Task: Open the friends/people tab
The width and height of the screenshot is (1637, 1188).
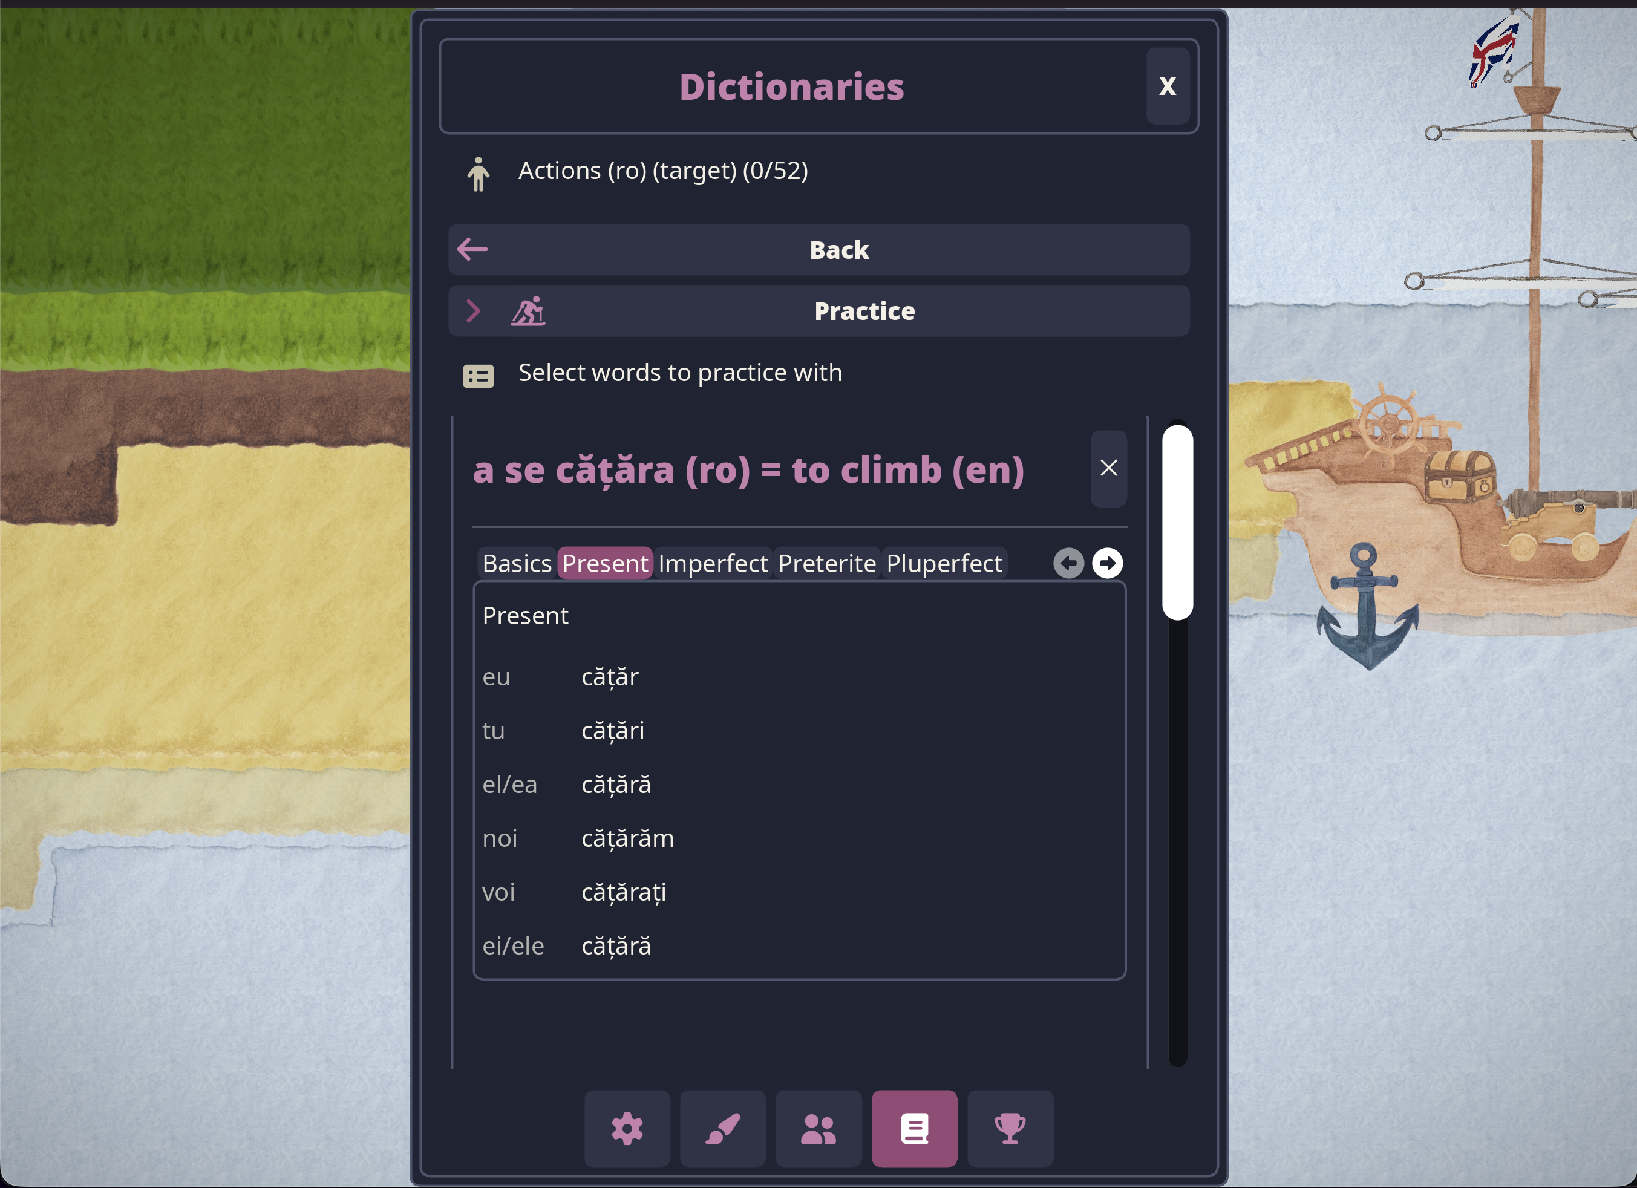Action: click(x=818, y=1128)
